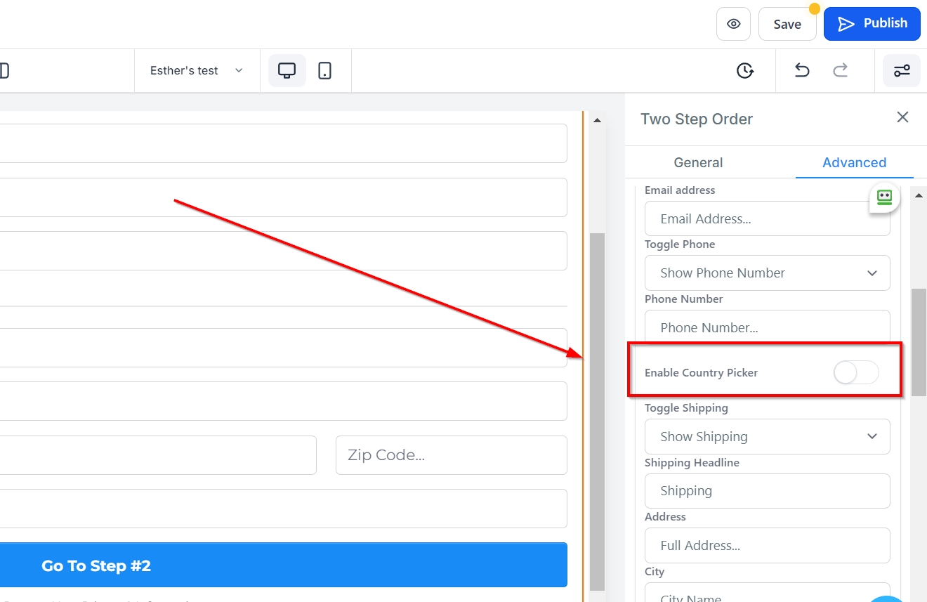
Task: Click the Shipping Headline input field
Action: coord(767,491)
